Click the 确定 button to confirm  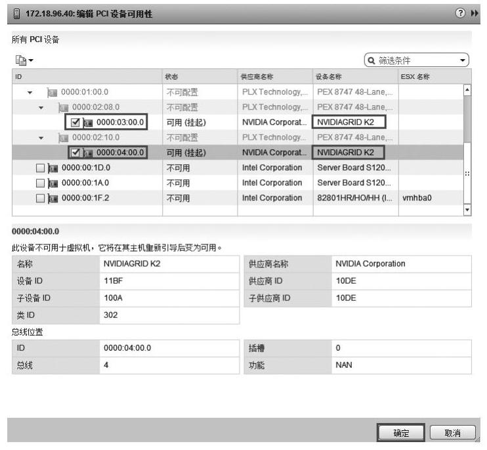click(400, 434)
